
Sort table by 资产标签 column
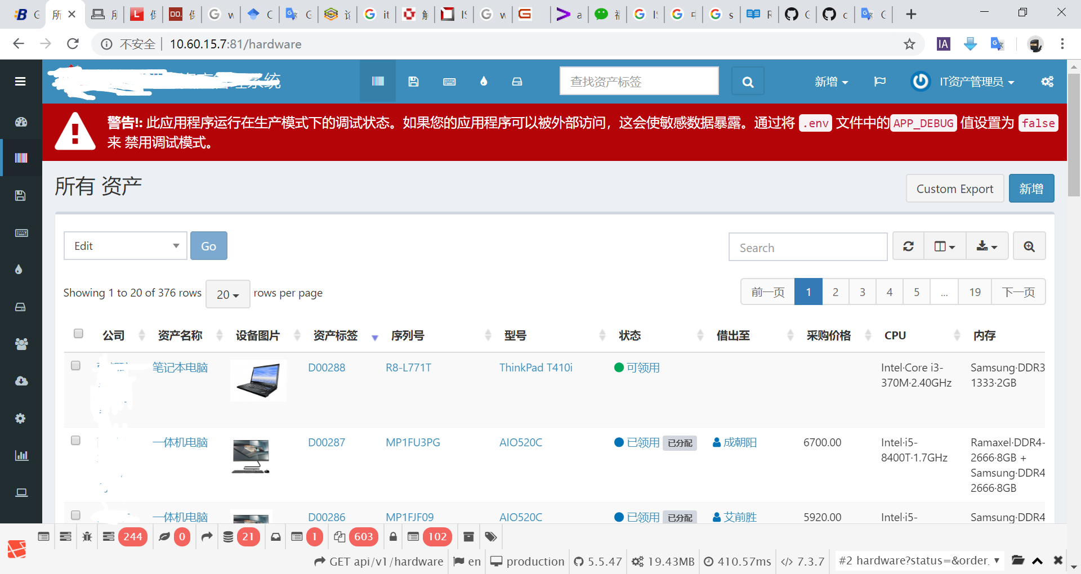tap(336, 335)
